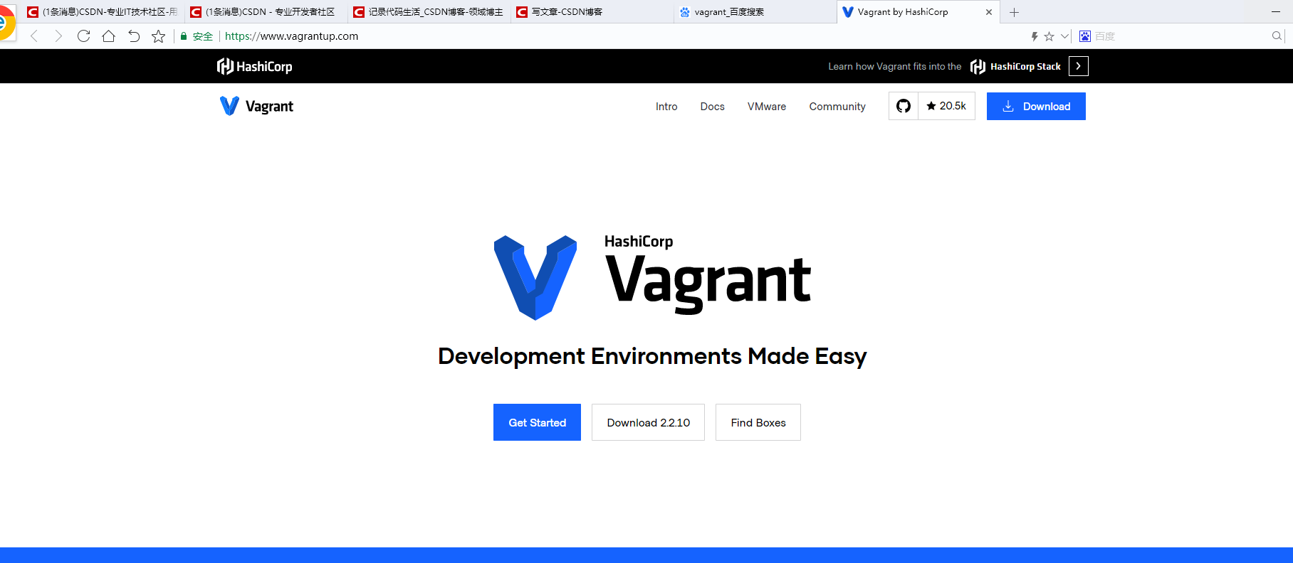Click 'Development Environments Made Easy' heading
1293x563 pixels.
click(x=652, y=356)
